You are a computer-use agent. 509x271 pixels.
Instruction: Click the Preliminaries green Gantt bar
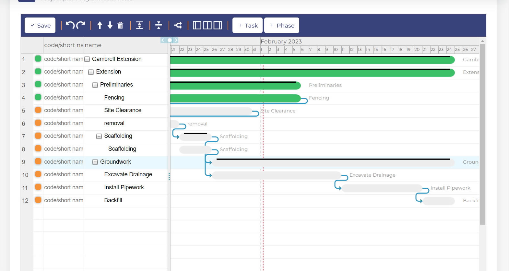(236, 86)
